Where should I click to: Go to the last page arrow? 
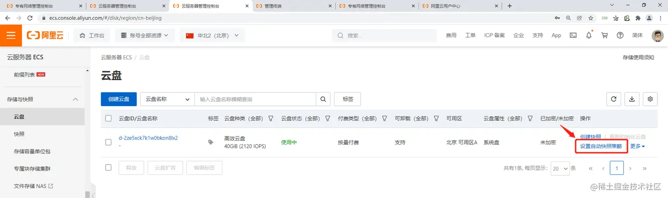point(645,168)
